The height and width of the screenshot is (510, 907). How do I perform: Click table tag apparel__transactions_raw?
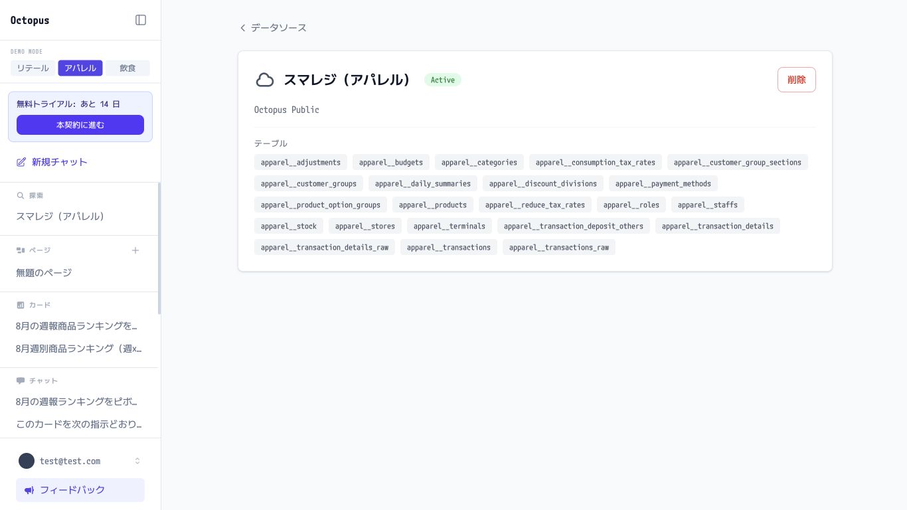point(559,247)
